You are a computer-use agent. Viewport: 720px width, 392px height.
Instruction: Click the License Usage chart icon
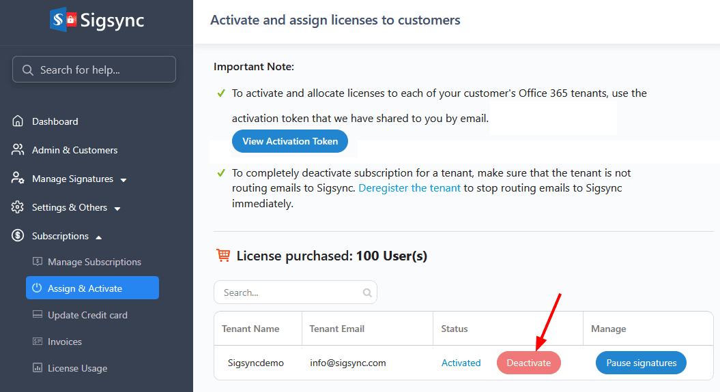click(38, 367)
